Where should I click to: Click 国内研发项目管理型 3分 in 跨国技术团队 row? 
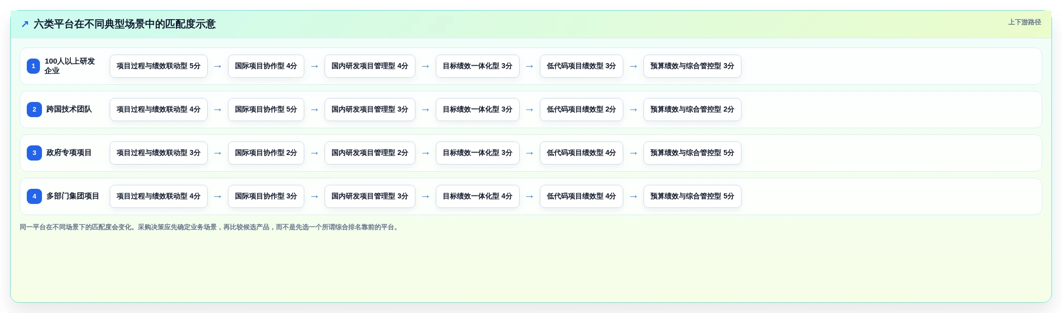coord(370,110)
